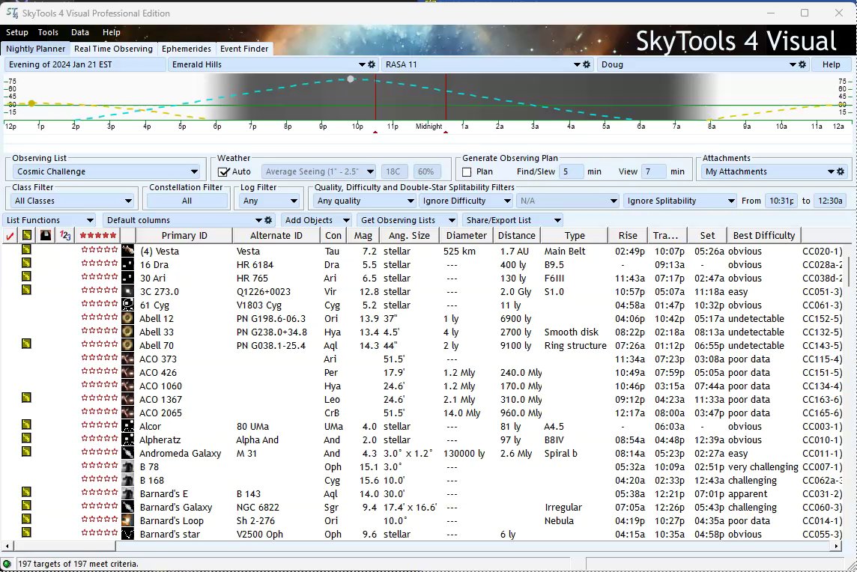The image size is (857, 572).
Task: Enable the Plan checkbox
Action: coord(467,172)
